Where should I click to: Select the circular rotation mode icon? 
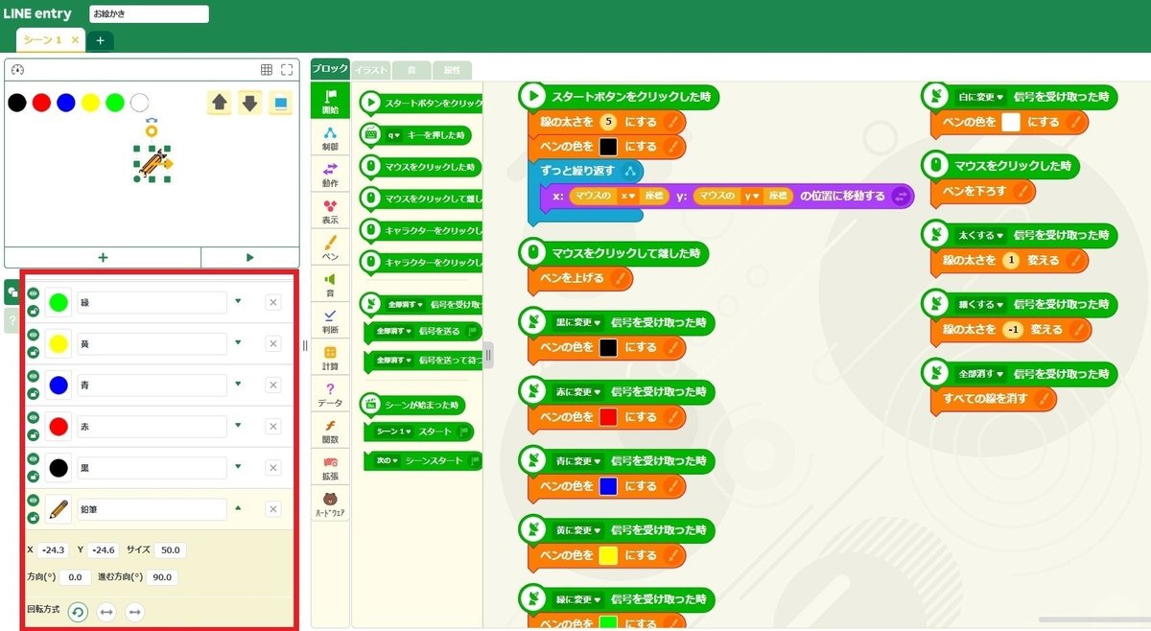coord(78,612)
